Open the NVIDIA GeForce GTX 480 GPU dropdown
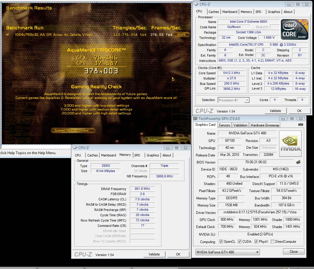Image resolution: width=314 pixels, height=269 pixels. pyautogui.click(x=227, y=252)
